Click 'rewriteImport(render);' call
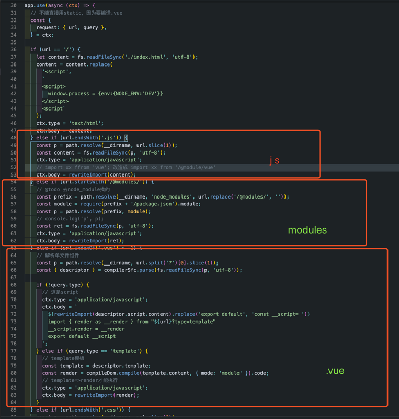 (x=107, y=395)
